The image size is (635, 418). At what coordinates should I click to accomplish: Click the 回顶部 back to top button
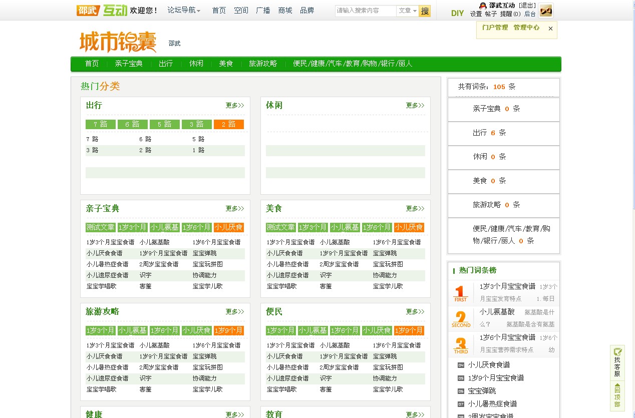click(617, 396)
